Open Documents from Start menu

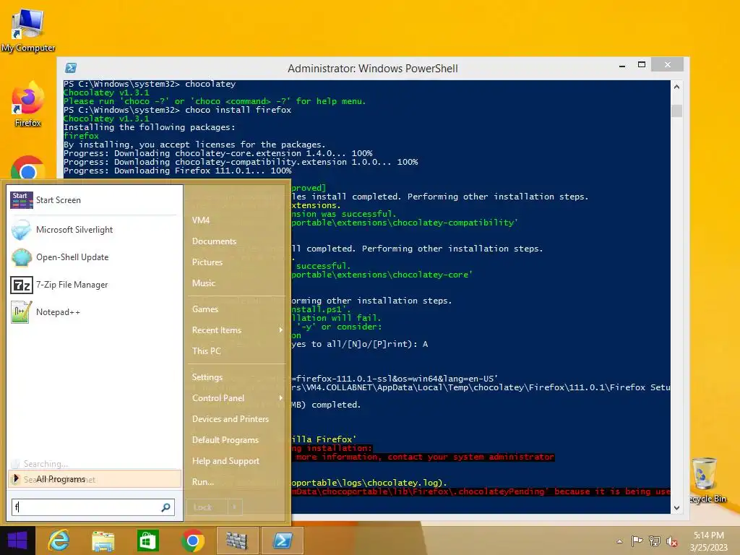(214, 241)
